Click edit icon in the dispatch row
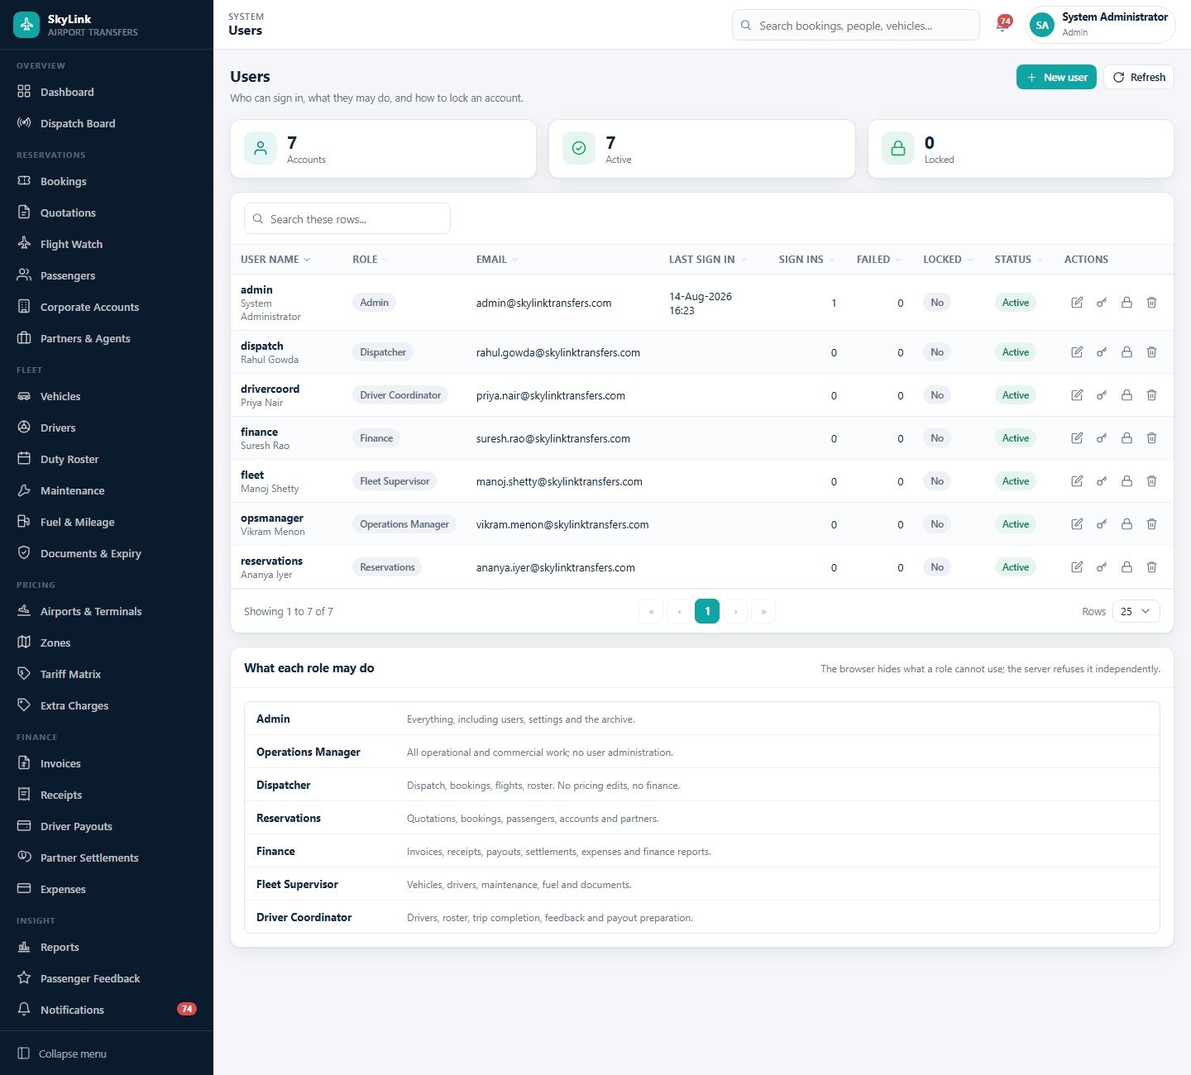Image resolution: width=1191 pixels, height=1075 pixels. 1077,352
